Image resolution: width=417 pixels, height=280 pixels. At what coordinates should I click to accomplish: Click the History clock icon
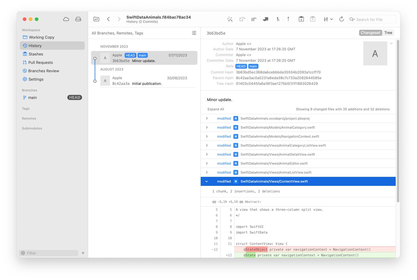(x=25, y=46)
